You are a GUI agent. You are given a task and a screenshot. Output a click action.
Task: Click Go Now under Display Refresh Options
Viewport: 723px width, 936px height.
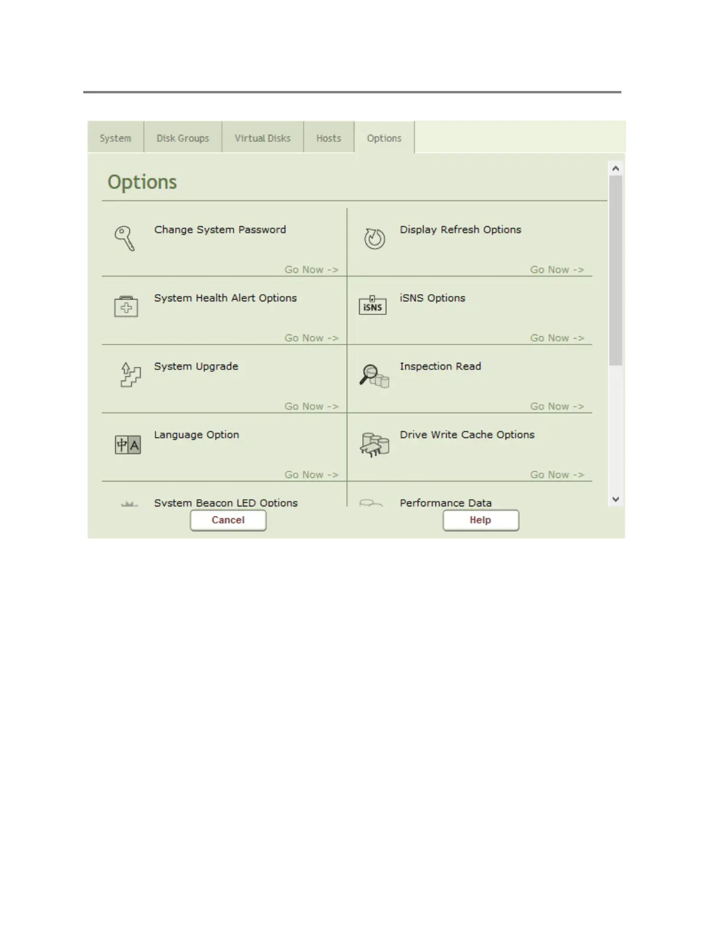(x=557, y=269)
